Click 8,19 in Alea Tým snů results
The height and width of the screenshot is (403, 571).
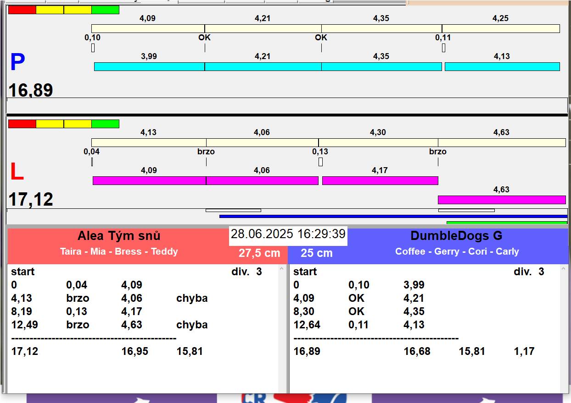(22, 311)
